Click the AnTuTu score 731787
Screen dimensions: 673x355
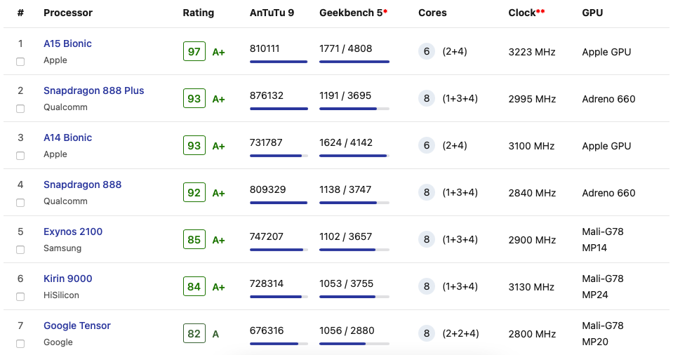pos(266,142)
